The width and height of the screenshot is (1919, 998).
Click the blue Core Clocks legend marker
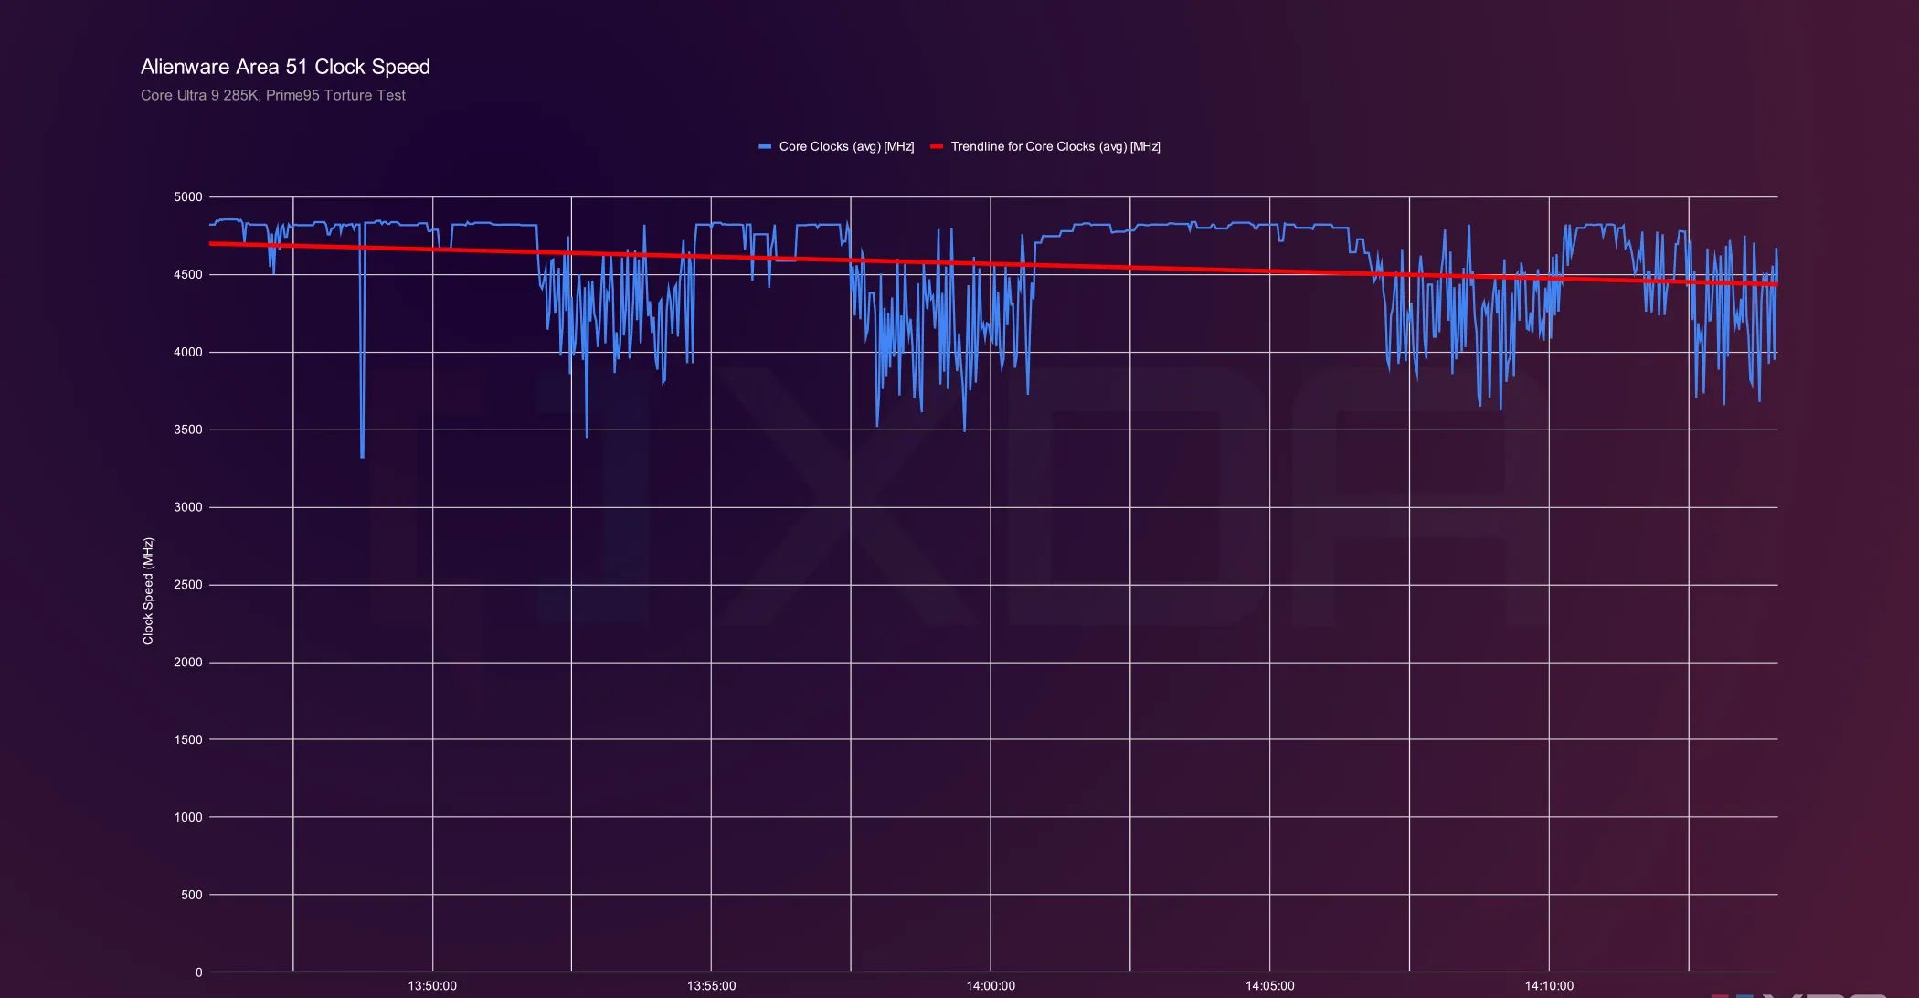click(x=766, y=146)
